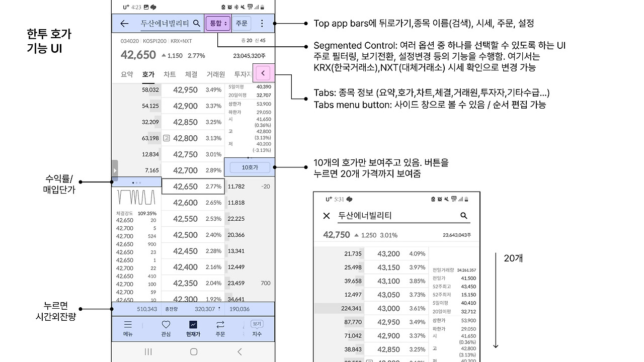
Task: Tap the 10호가 button
Action: 250,167
